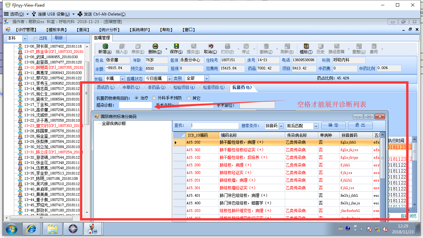Viewport: 423px width, 238px height.
Task: Click the 编码名称 column header
Action: [252, 135]
